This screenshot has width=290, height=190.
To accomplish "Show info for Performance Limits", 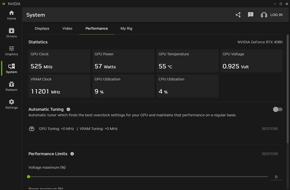I will point(72,154).
